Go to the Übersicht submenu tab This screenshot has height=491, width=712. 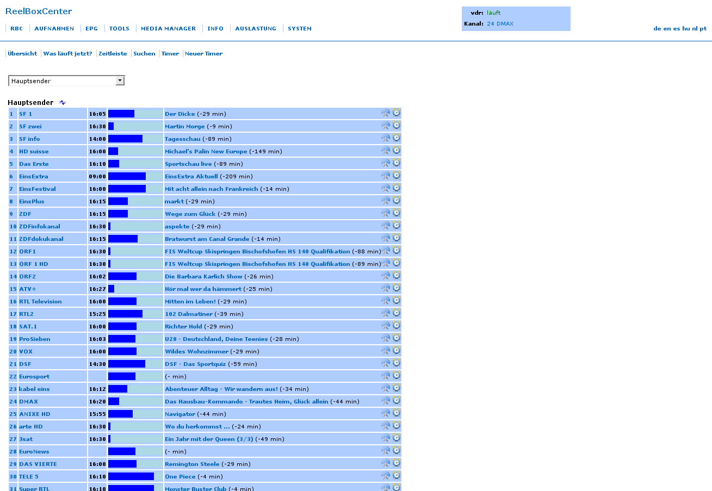22,53
